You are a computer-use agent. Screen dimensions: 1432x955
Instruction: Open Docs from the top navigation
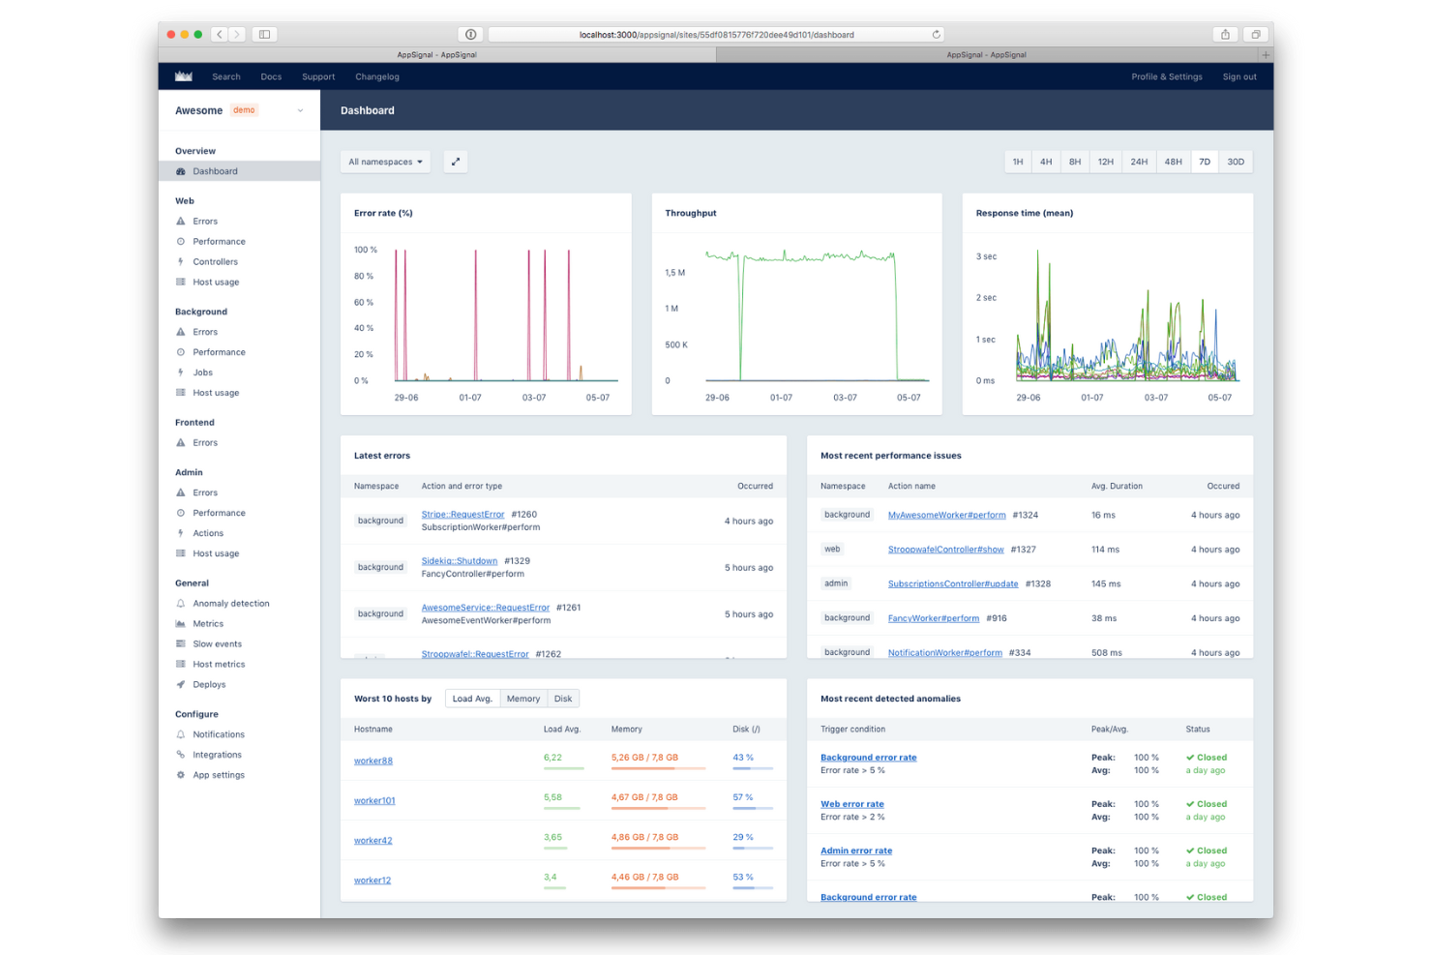[271, 76]
